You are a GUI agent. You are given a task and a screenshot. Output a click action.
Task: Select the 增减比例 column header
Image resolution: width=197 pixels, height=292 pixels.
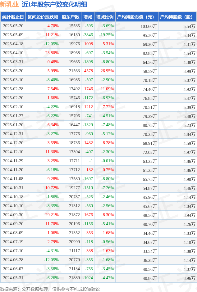pyautogui.click(x=105, y=17)
